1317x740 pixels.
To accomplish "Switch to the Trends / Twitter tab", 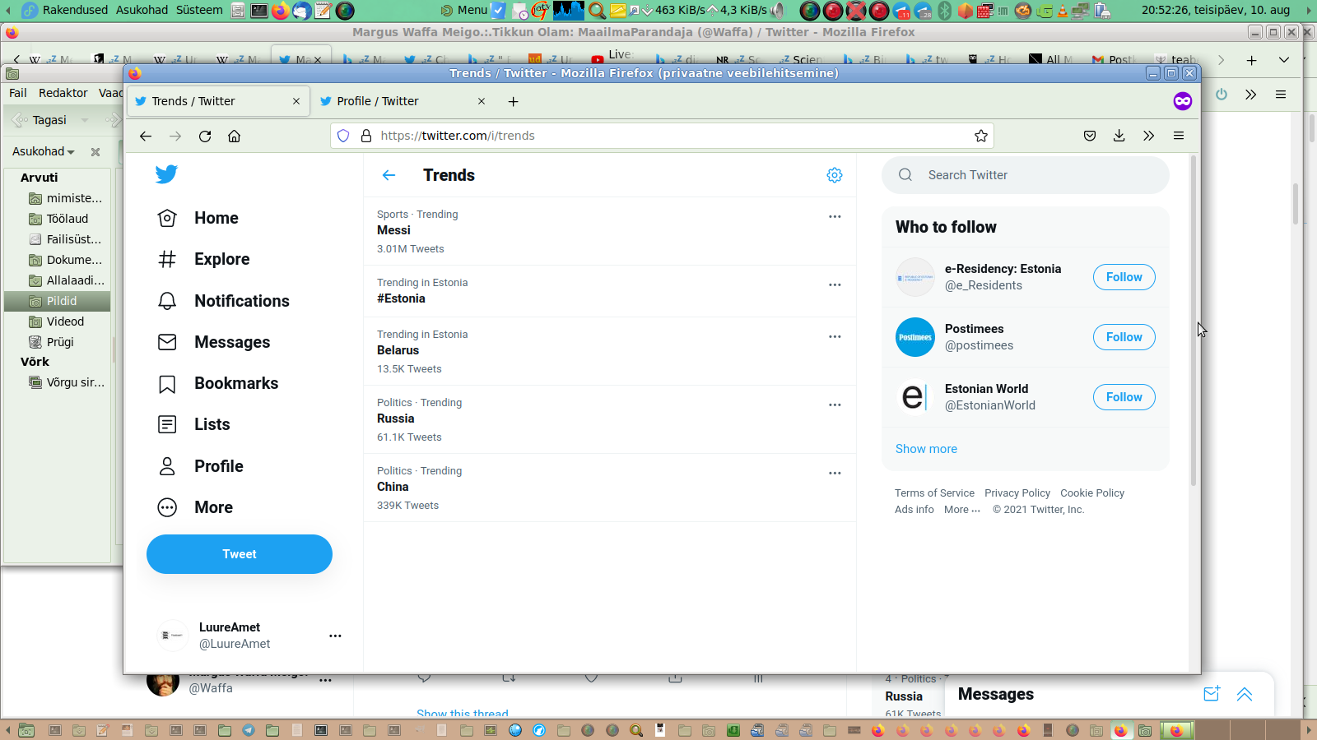I will (x=219, y=101).
